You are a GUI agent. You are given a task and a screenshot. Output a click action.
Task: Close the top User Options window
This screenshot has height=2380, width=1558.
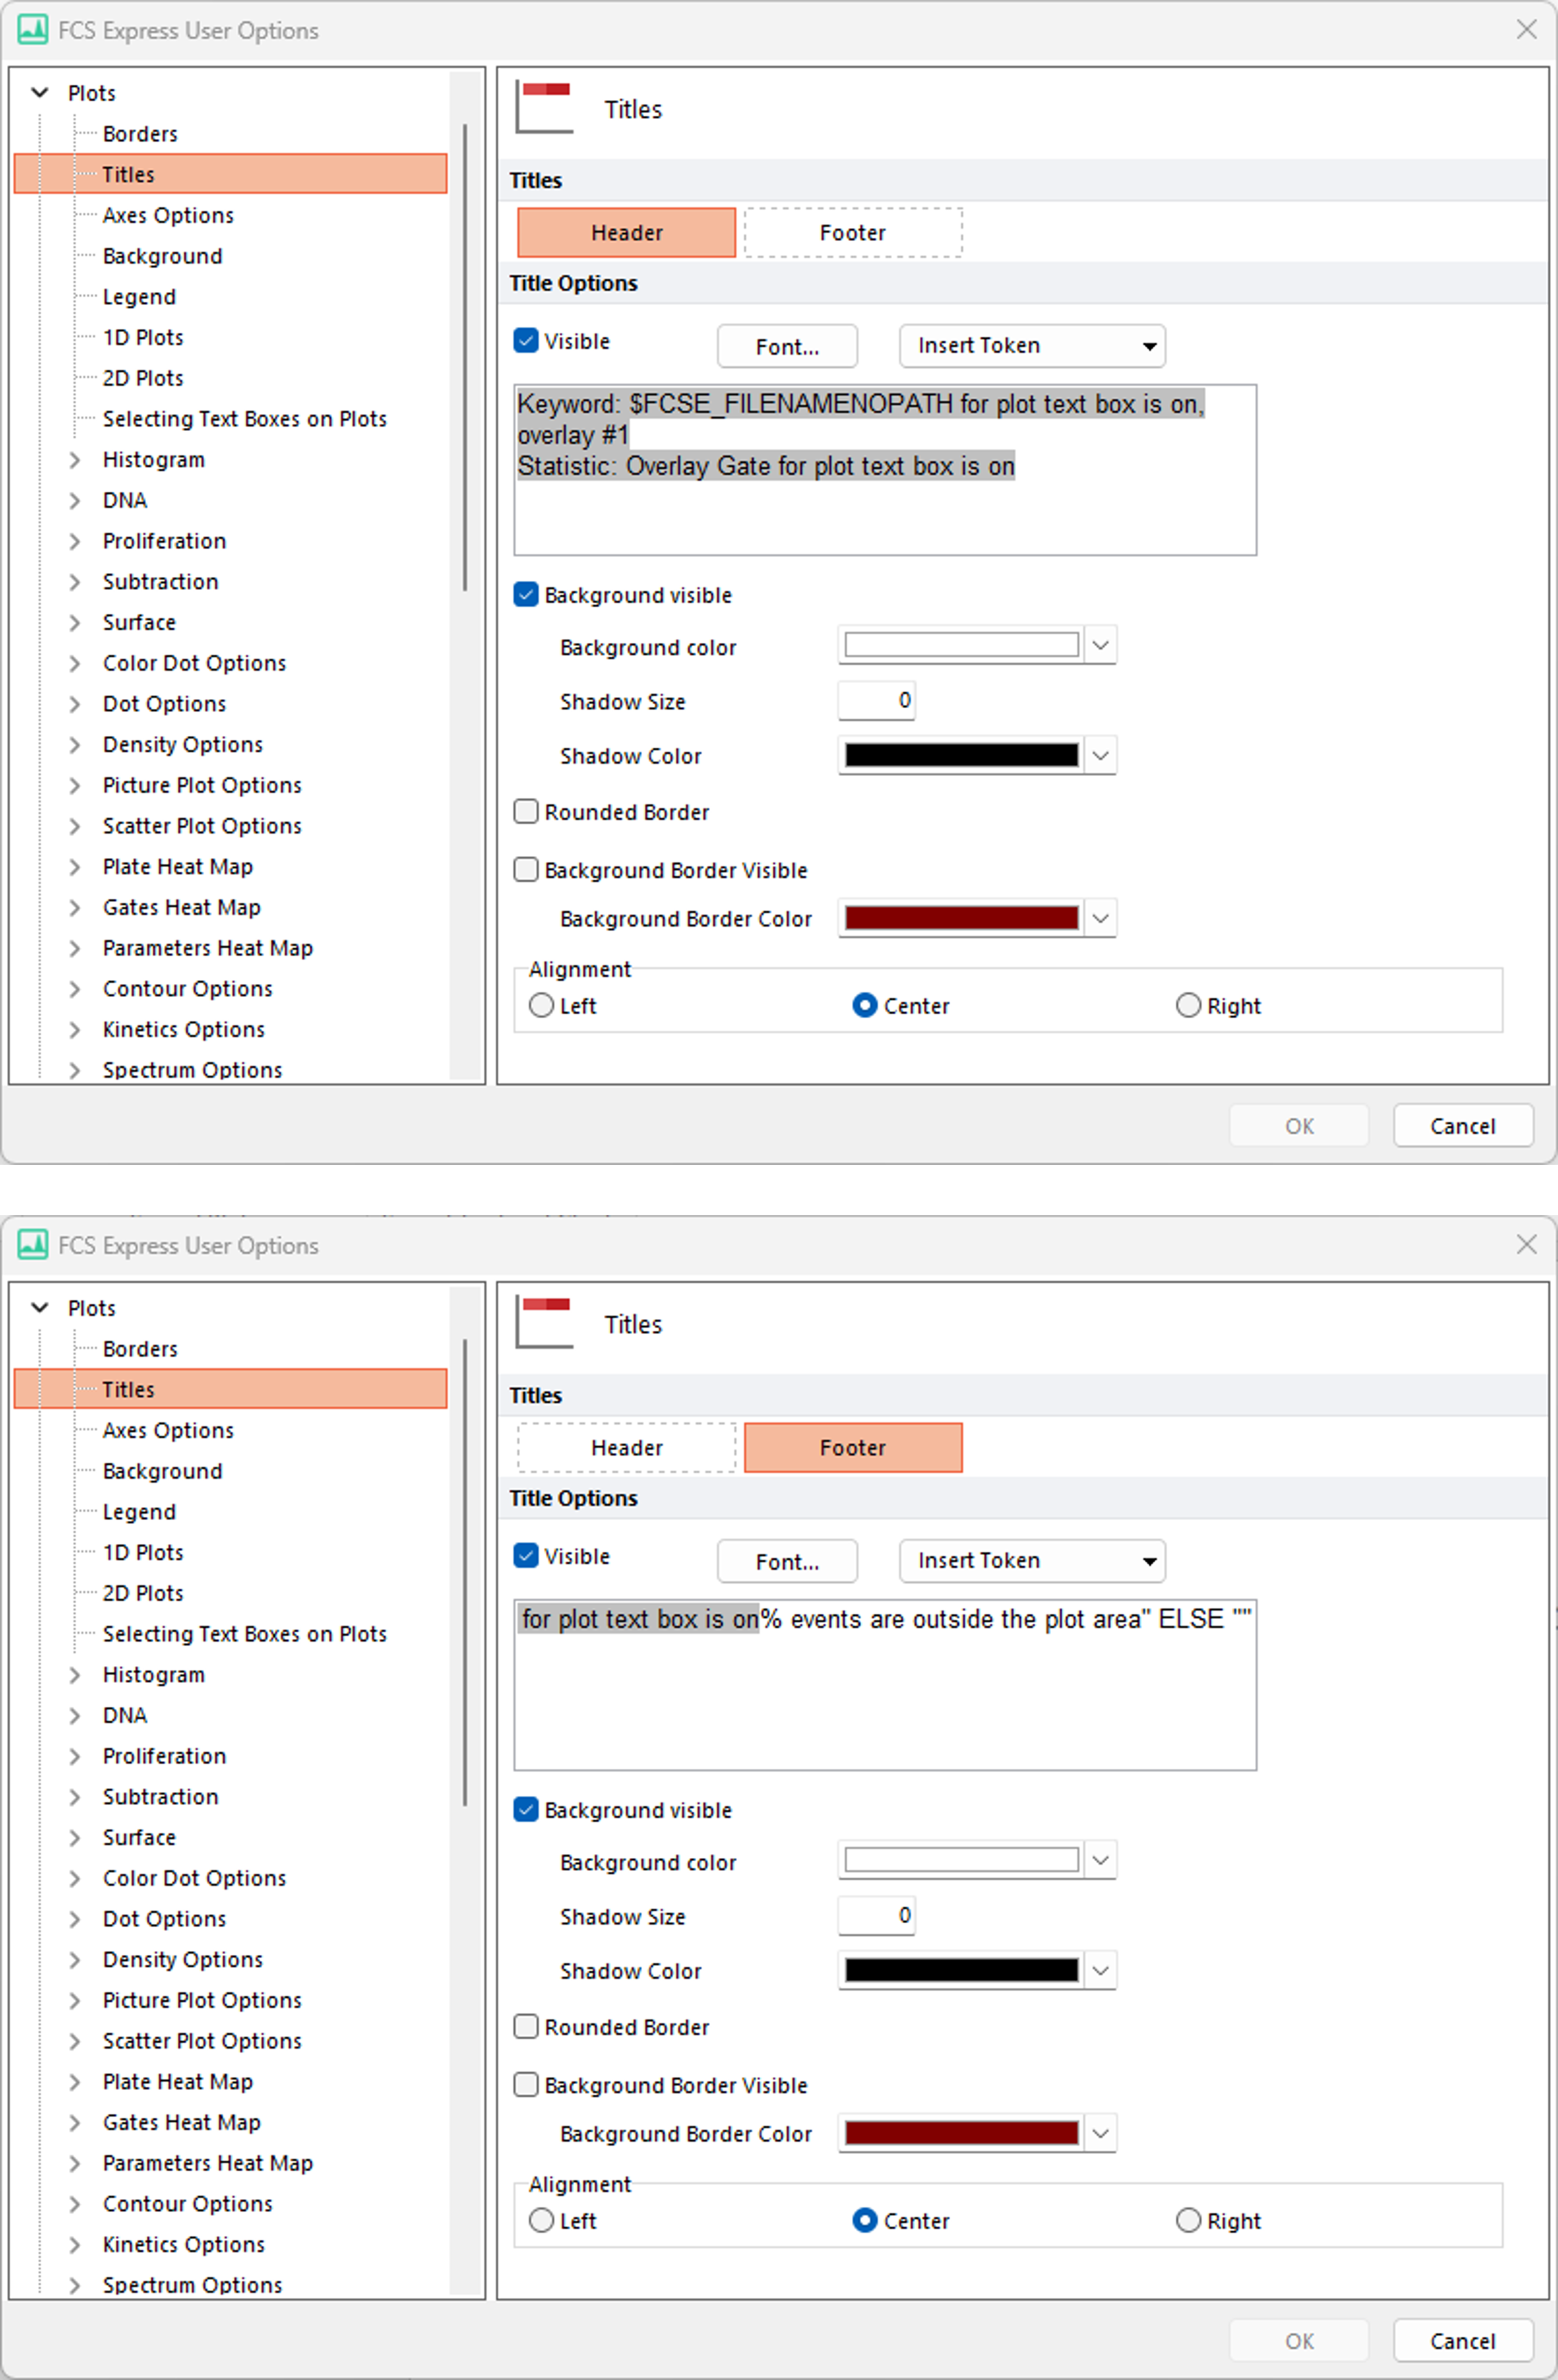1526,30
